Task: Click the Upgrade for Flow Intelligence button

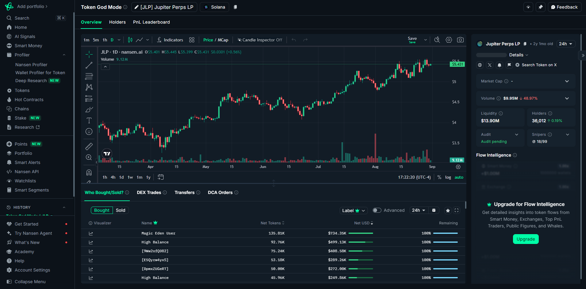Action: pyautogui.click(x=526, y=239)
